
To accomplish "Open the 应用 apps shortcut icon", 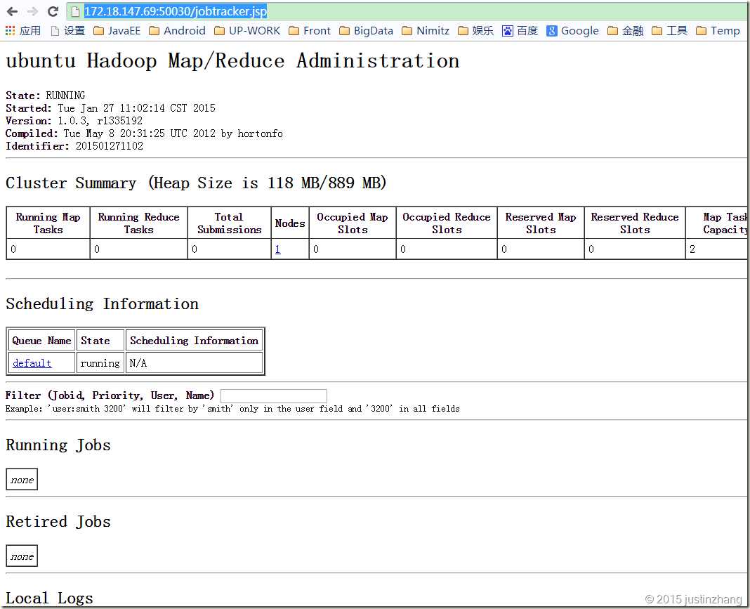I will click(x=23, y=31).
